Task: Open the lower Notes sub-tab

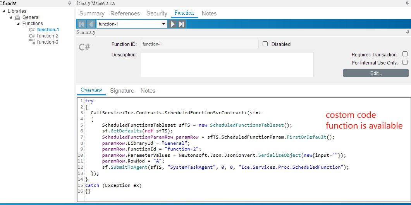Action: click(x=148, y=91)
